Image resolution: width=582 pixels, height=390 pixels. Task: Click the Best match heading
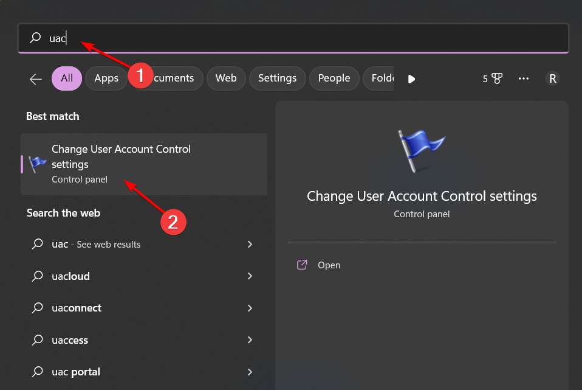[53, 116]
